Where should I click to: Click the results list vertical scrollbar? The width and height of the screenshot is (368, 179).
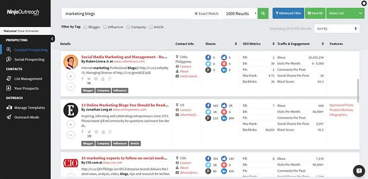[358, 91]
